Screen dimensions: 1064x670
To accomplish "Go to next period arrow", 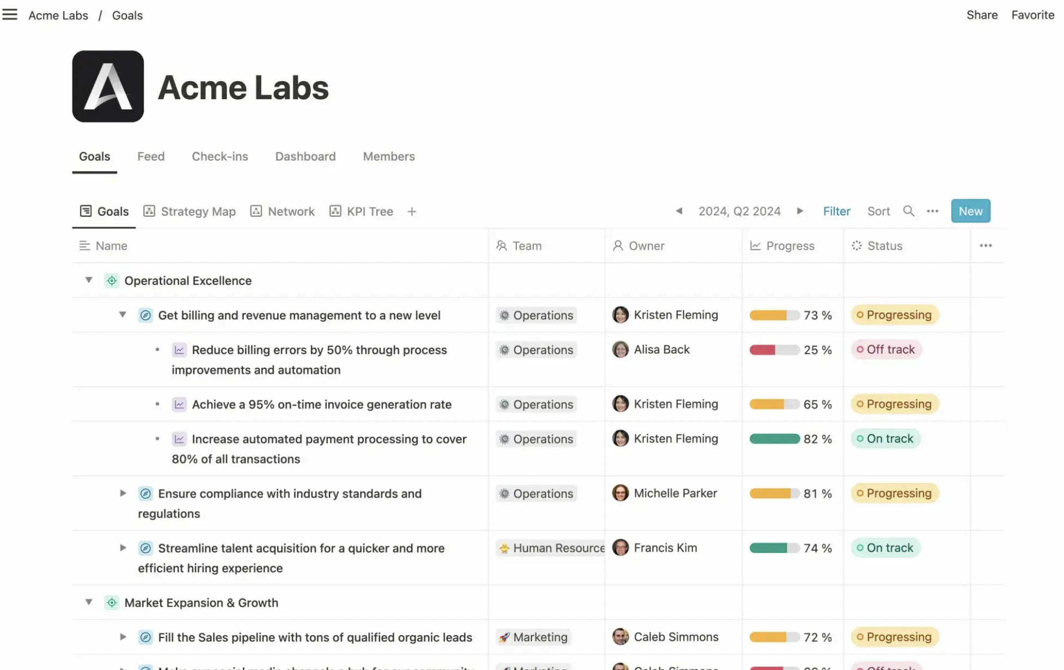I will click(x=799, y=211).
